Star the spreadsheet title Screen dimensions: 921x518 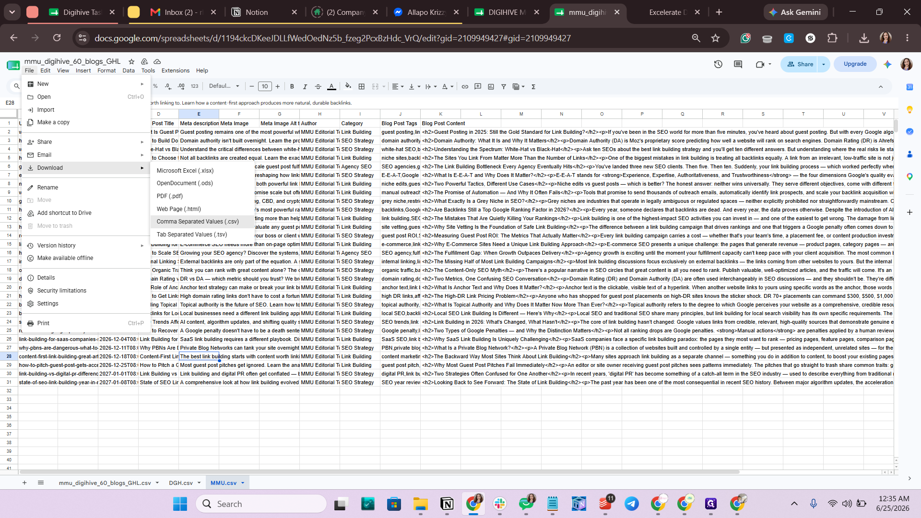[x=131, y=61]
